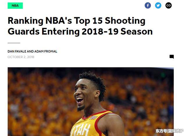Click the October 2, 2018 publish date
This screenshot has height=136, width=186.
pos(21,57)
